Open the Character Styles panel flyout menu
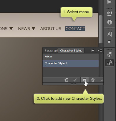The image size is (116, 121). pos(100,51)
